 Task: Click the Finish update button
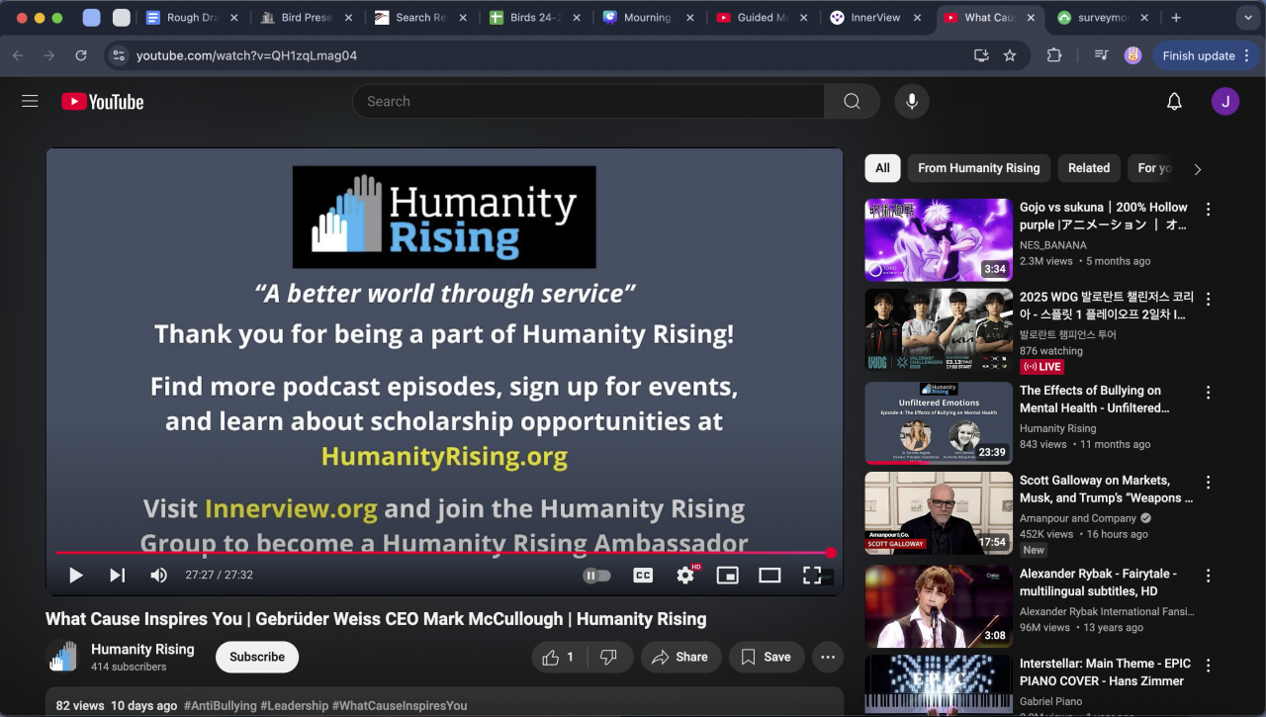coord(1199,55)
